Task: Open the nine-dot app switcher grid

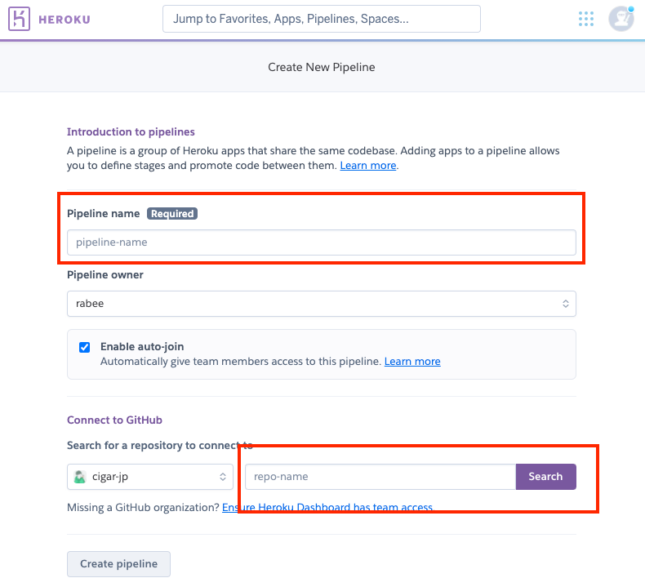Action: 585,19
